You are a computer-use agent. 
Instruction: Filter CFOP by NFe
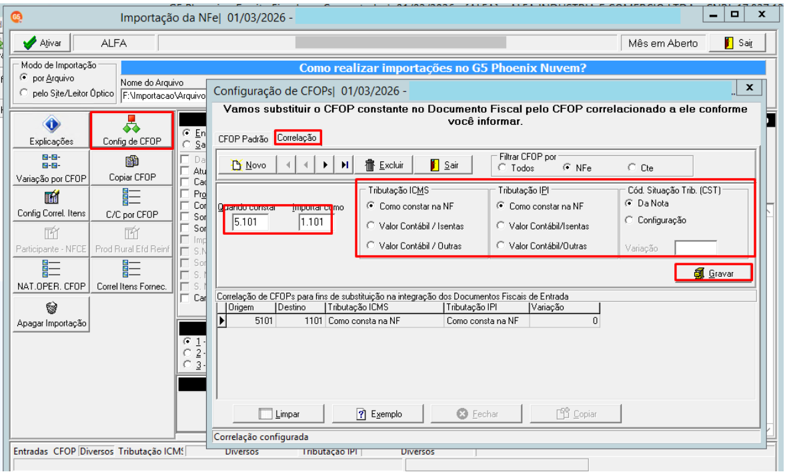click(577, 168)
